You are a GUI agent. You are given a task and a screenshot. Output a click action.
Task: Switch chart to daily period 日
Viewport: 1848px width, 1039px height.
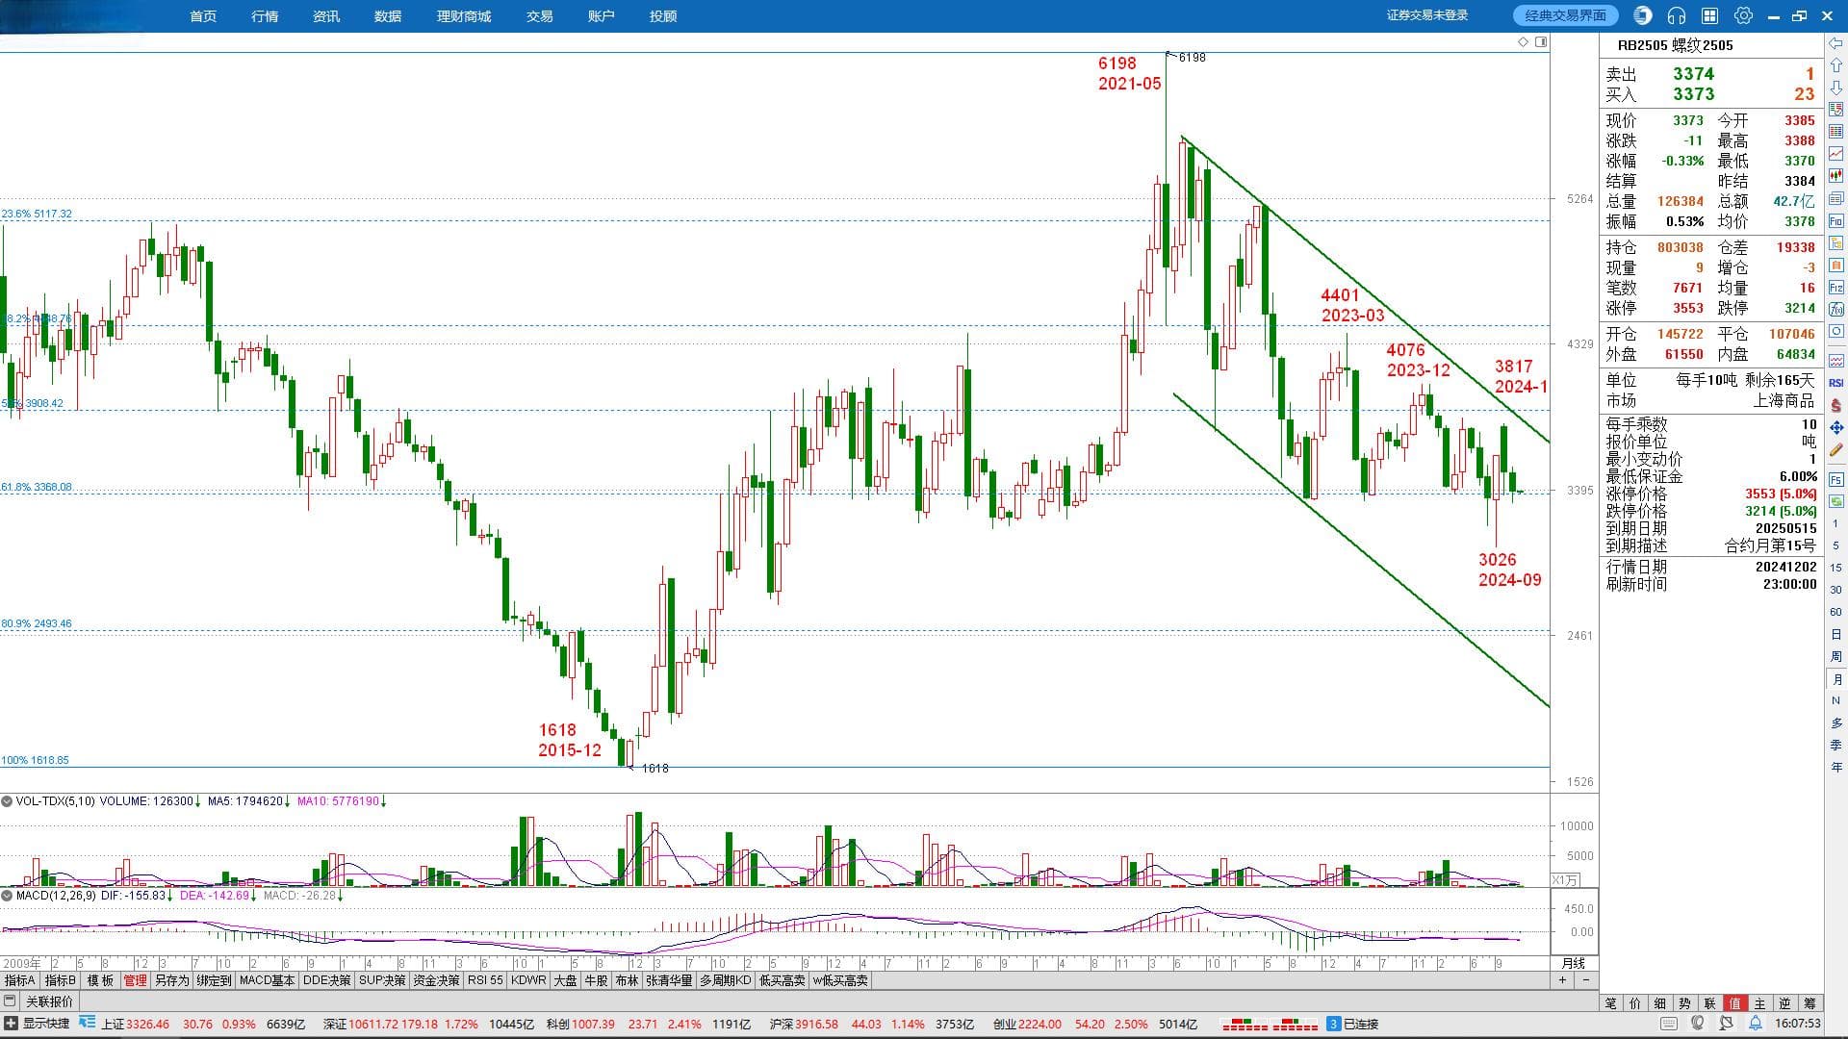1835,634
